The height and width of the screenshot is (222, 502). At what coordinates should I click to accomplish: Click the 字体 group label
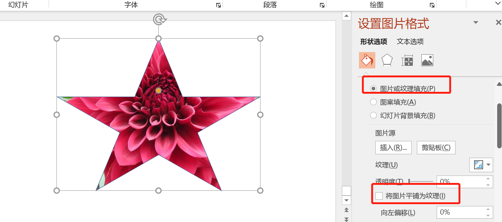[x=131, y=5]
